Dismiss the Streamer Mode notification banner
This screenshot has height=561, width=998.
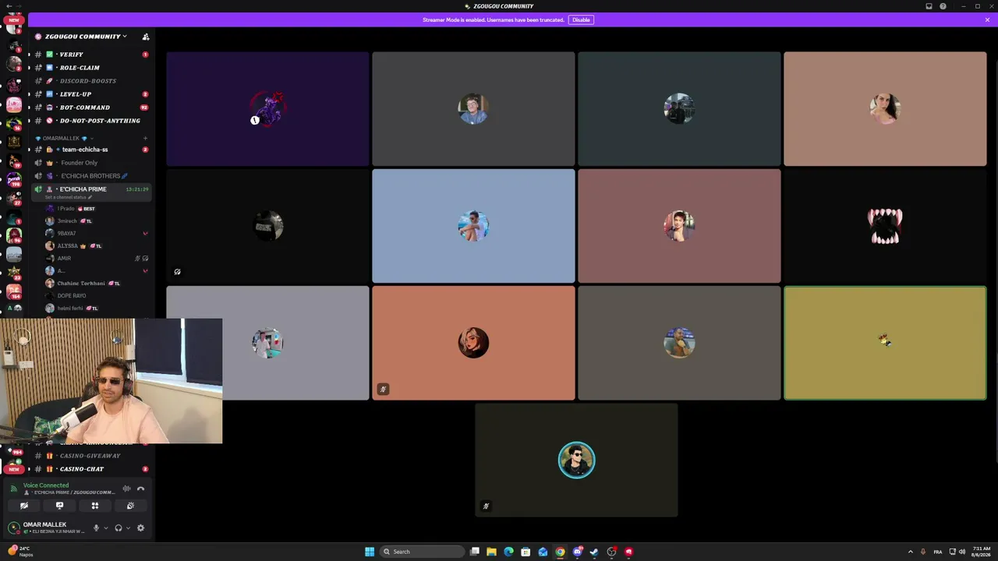[987, 19]
